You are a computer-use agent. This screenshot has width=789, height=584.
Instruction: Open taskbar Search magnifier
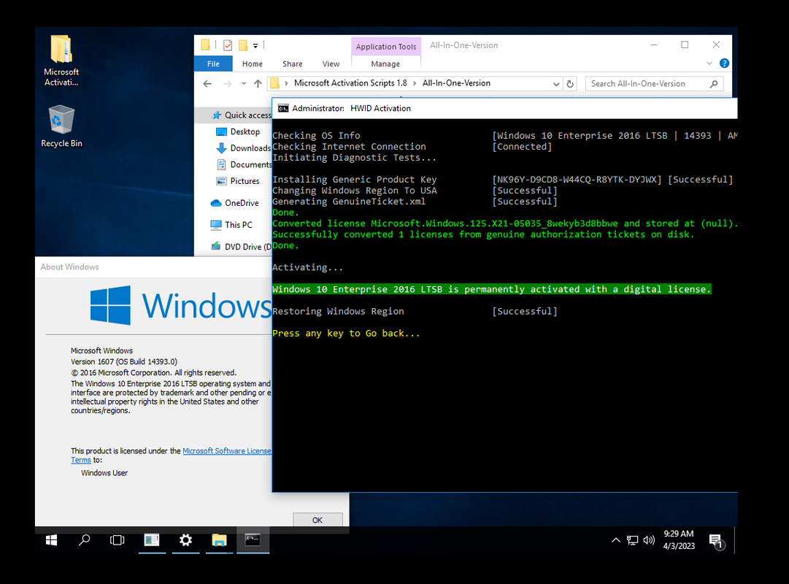coord(85,540)
